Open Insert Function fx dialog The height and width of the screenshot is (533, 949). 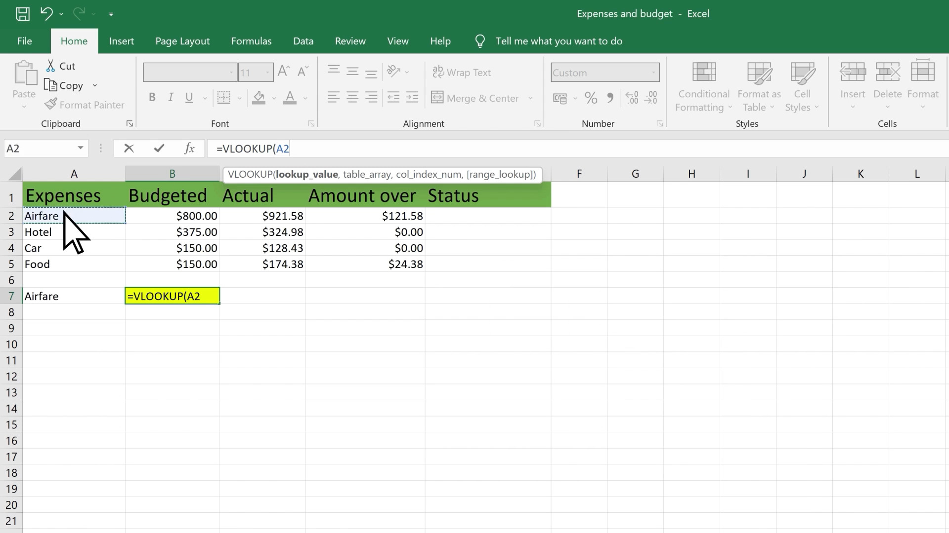[x=189, y=149]
